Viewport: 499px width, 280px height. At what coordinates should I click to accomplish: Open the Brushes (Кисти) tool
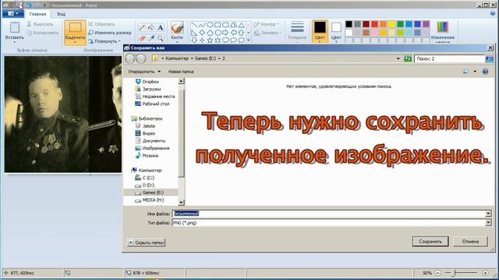tap(177, 31)
